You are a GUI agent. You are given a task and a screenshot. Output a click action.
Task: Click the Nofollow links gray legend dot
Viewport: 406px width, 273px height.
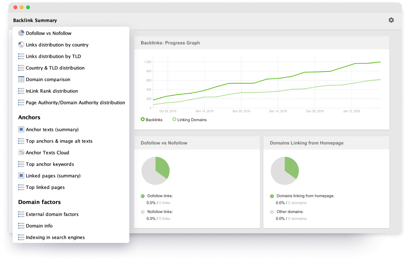pyautogui.click(x=143, y=212)
